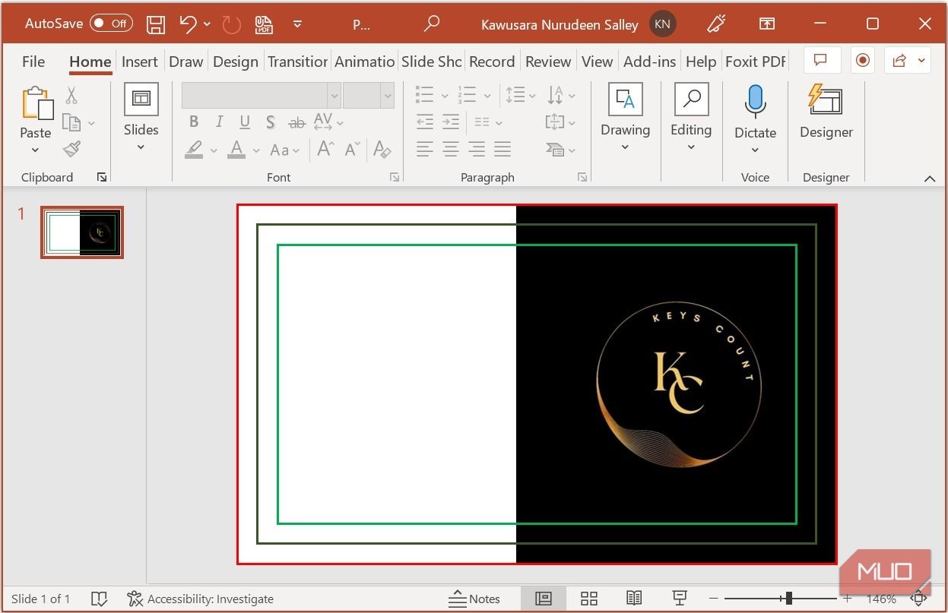Toggle text Shadow
The image size is (948, 613).
[271, 122]
